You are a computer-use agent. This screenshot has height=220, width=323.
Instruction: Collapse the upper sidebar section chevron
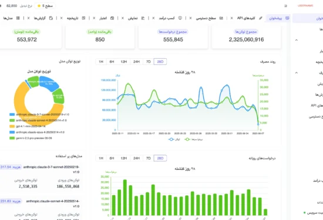point(297,40)
